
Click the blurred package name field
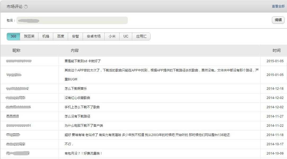point(72,20)
